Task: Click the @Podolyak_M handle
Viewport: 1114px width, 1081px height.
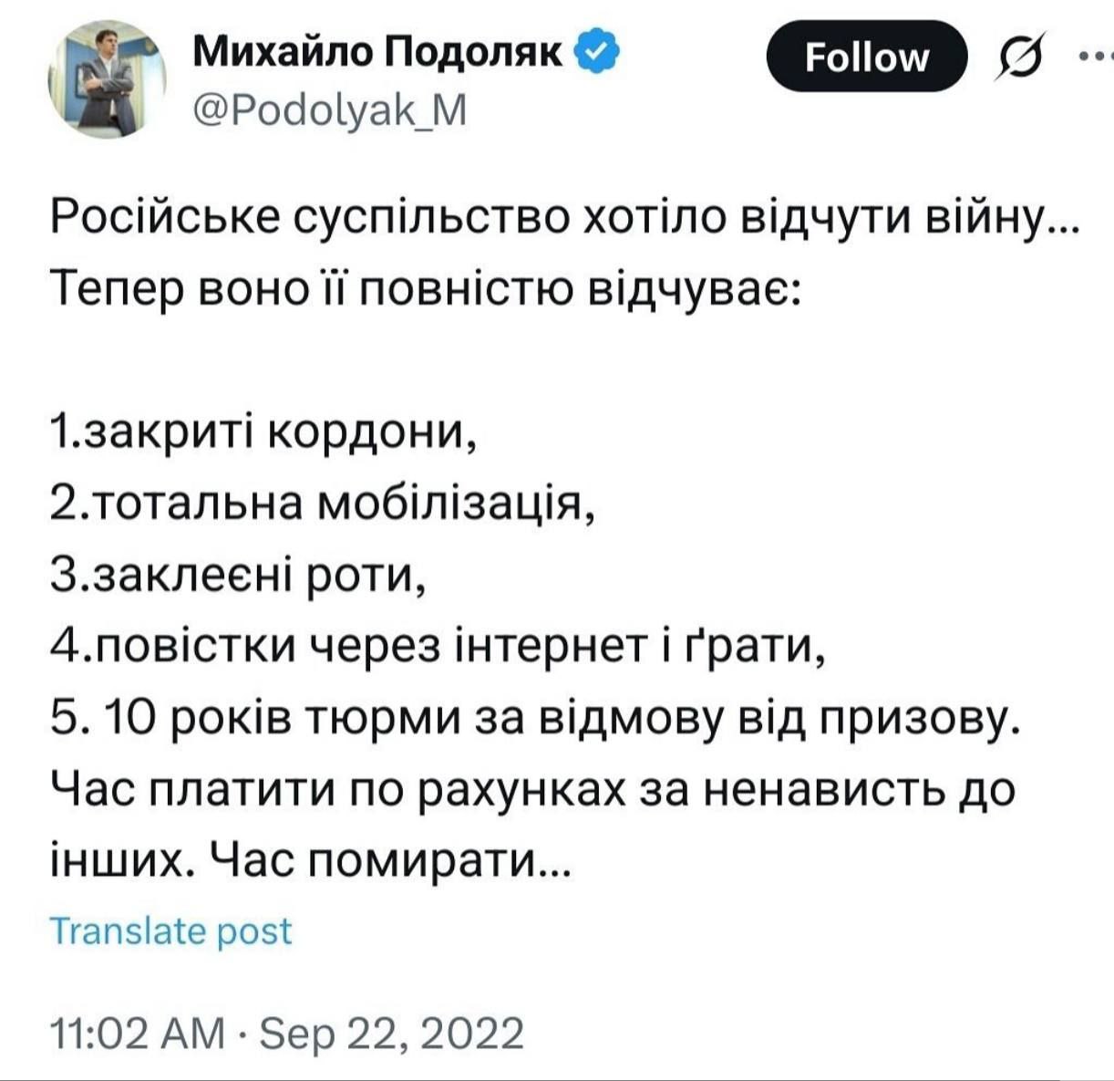Action: coord(329,112)
